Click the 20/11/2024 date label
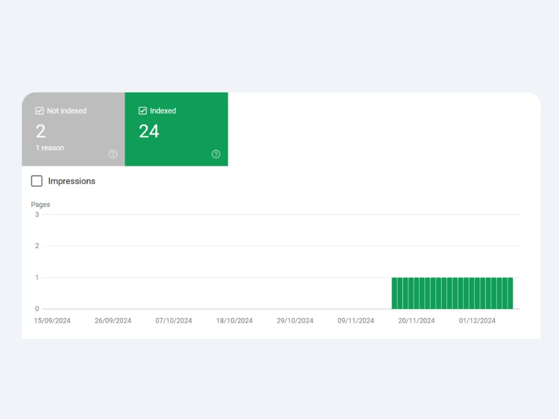 (x=416, y=321)
